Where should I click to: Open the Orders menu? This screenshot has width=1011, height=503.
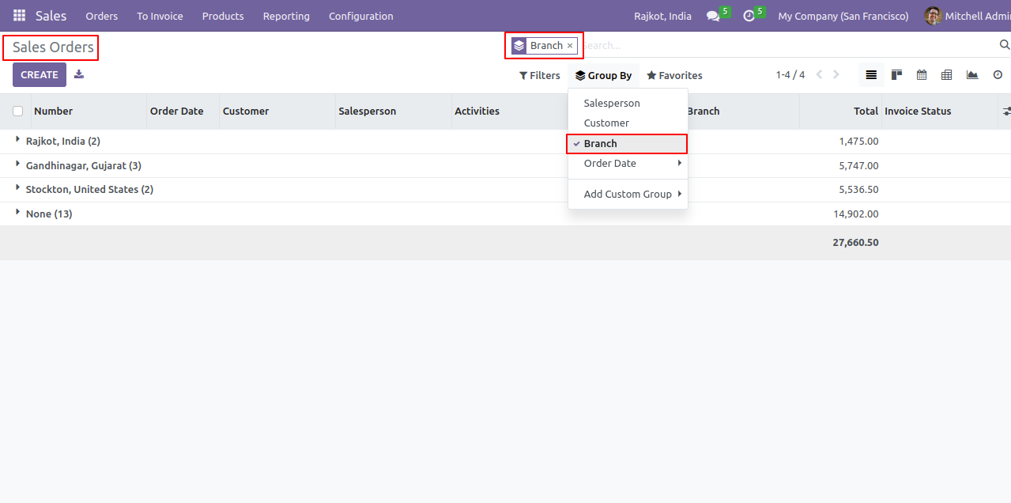(102, 16)
